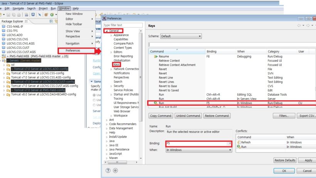Click the round import/export preferences icon
316x178 pixels.
(115, 171)
